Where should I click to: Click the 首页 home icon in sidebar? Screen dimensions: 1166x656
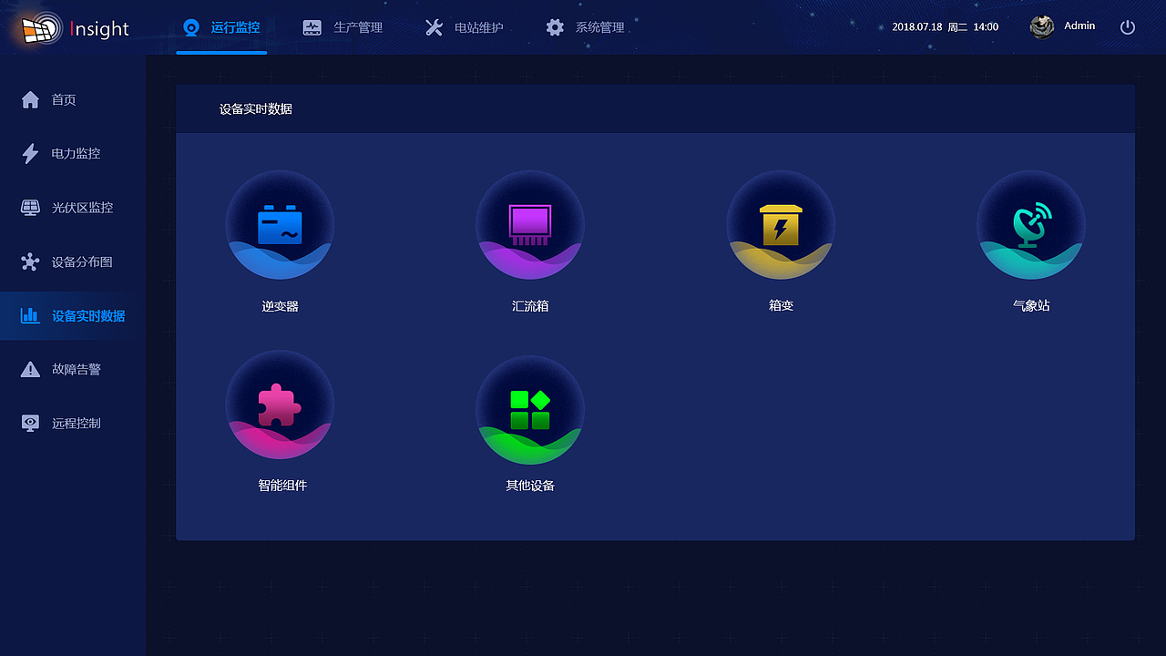click(x=31, y=99)
